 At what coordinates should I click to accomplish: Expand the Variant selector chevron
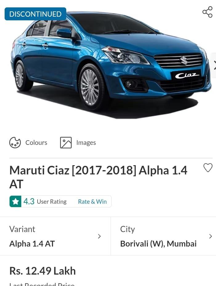99,236
